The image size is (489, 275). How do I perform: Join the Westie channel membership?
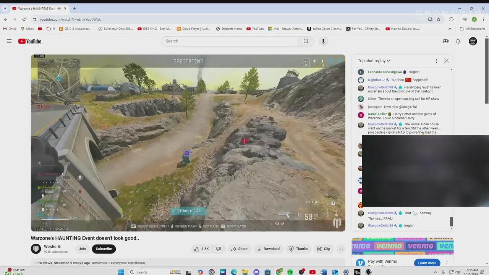click(82, 249)
